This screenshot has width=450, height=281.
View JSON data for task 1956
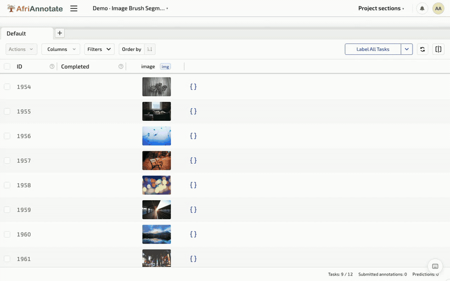pyautogui.click(x=193, y=136)
